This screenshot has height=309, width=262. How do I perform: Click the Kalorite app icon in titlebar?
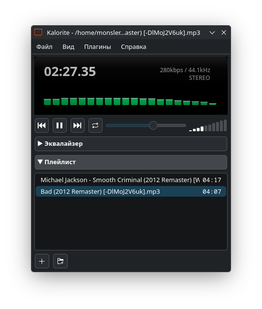pyautogui.click(x=38, y=32)
